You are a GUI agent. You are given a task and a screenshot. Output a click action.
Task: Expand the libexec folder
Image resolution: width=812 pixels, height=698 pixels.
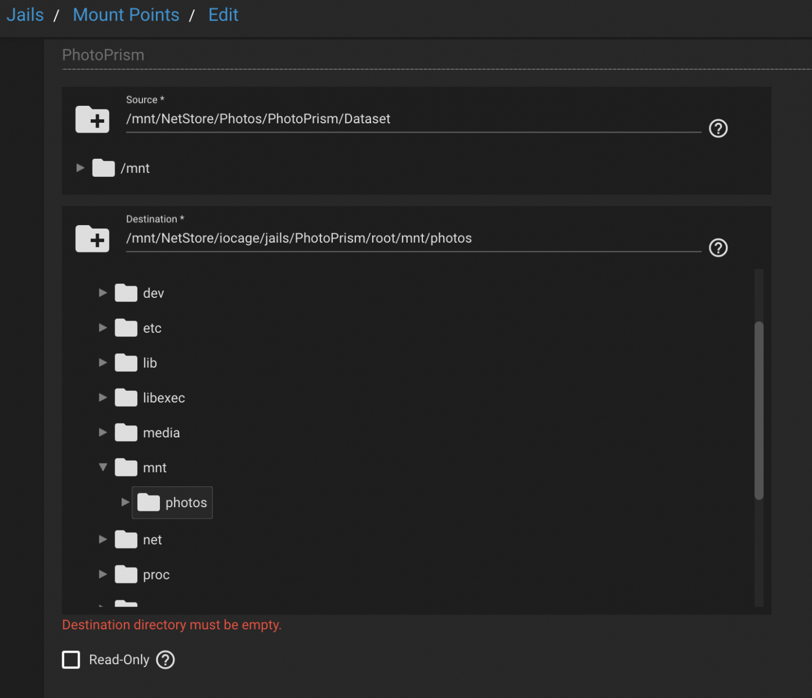click(103, 397)
